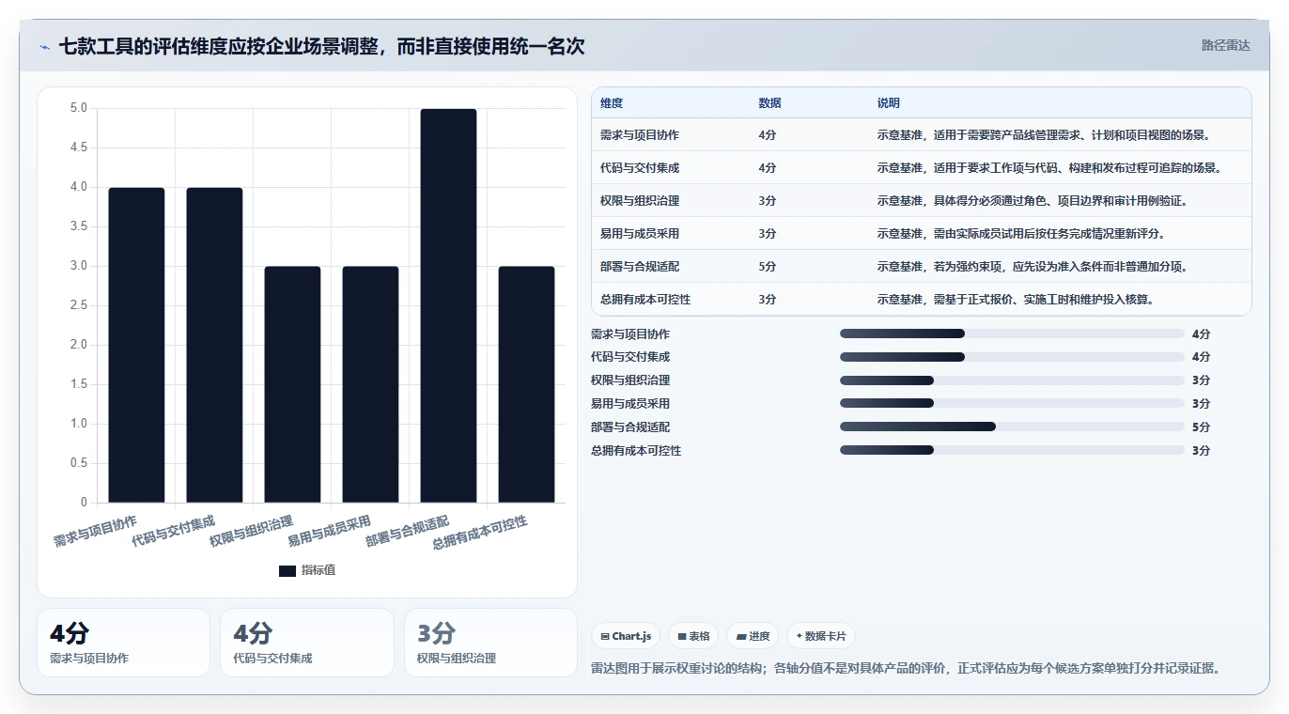Click the 5分 label after 部署与合规适配 progress bar
1289x714 pixels.
[x=1201, y=427]
